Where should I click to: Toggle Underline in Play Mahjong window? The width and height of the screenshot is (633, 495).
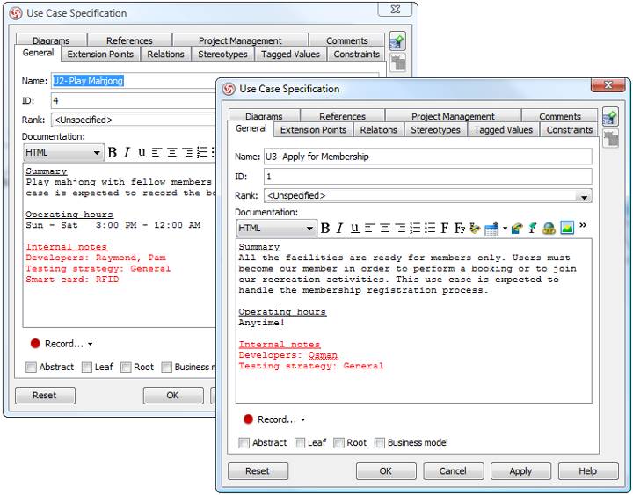coord(142,153)
